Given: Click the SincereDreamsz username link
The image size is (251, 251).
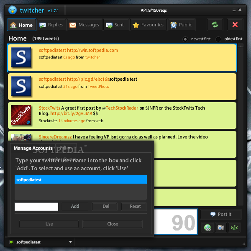Looking at the screenshot, I should point(55,137).
